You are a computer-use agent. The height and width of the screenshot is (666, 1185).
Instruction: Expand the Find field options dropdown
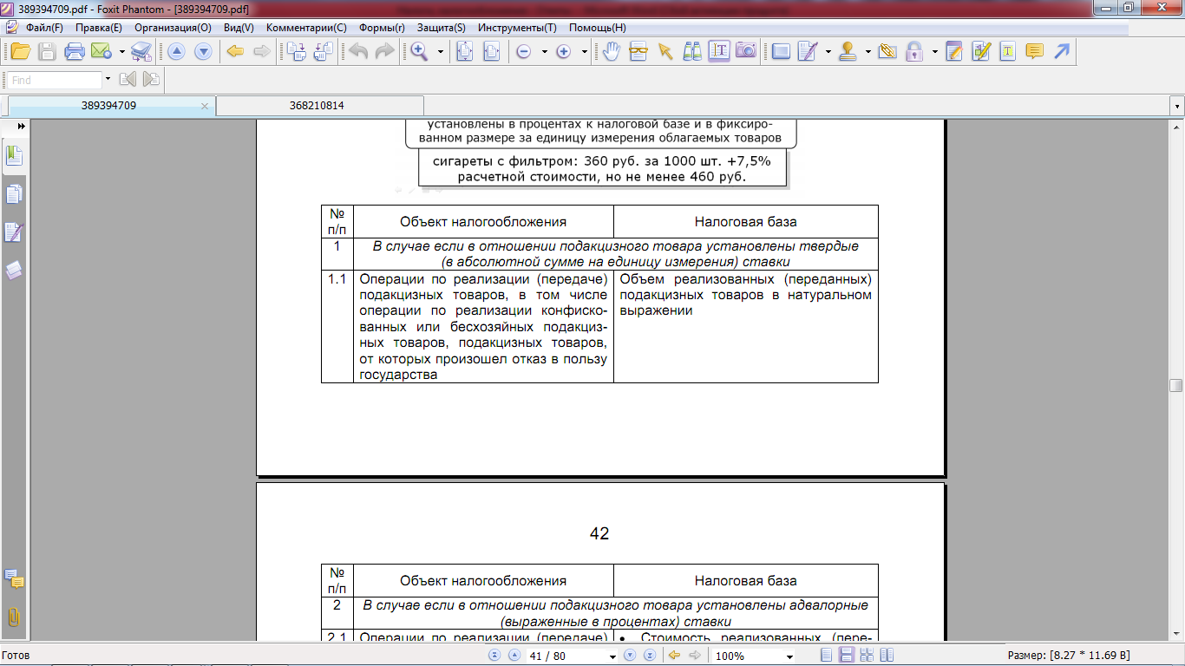click(108, 80)
